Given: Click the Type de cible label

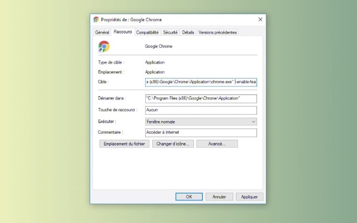Looking at the screenshot, I should tap(111, 62).
